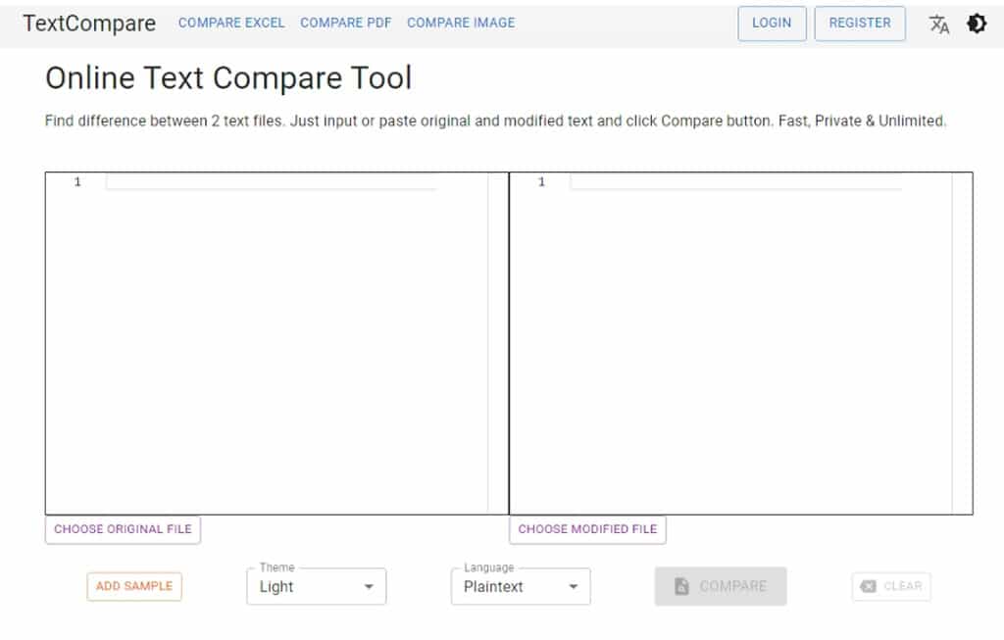Open Compare PDF page
This screenshot has width=1004, height=640.
click(x=346, y=24)
